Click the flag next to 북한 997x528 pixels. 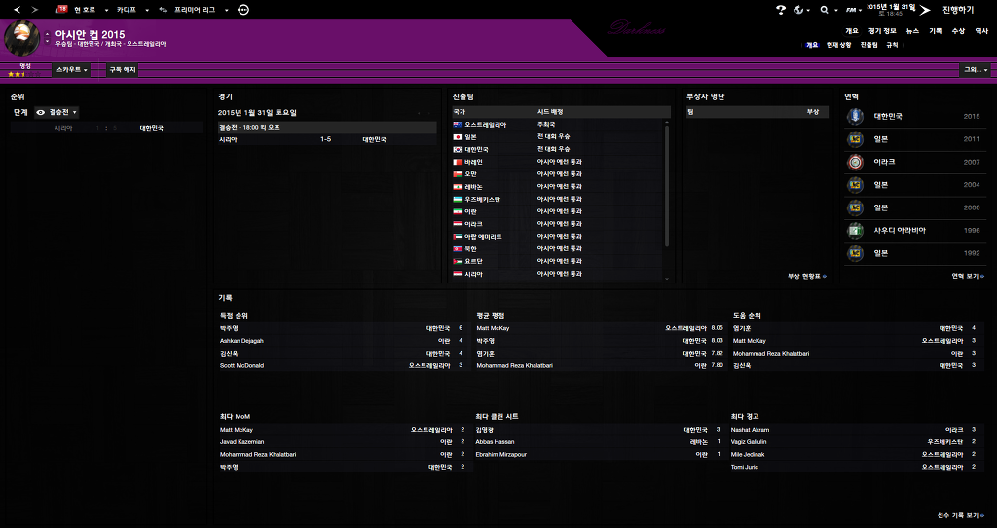tap(458, 249)
